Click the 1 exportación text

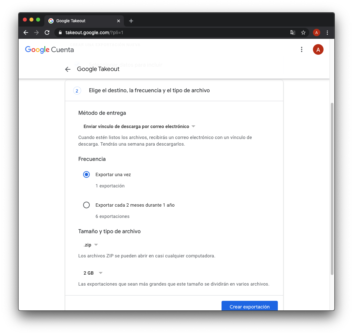coord(110,186)
